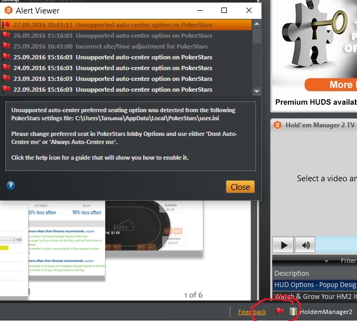Select the Incorrect site/time adjustment alert
The height and width of the screenshot is (321, 357).
coord(126,46)
